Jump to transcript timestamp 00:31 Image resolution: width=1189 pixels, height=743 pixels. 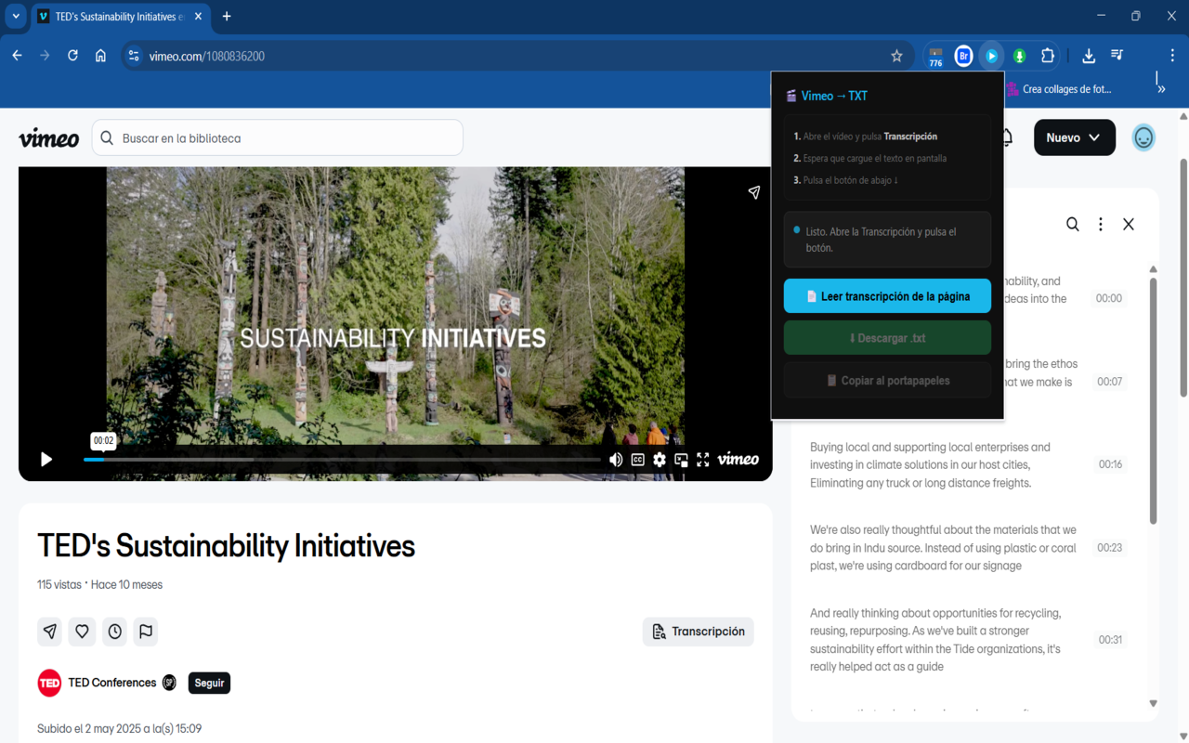pos(1110,640)
